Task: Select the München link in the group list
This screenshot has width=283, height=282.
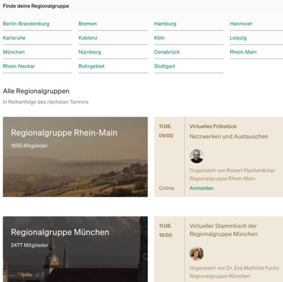Action: 14,52
